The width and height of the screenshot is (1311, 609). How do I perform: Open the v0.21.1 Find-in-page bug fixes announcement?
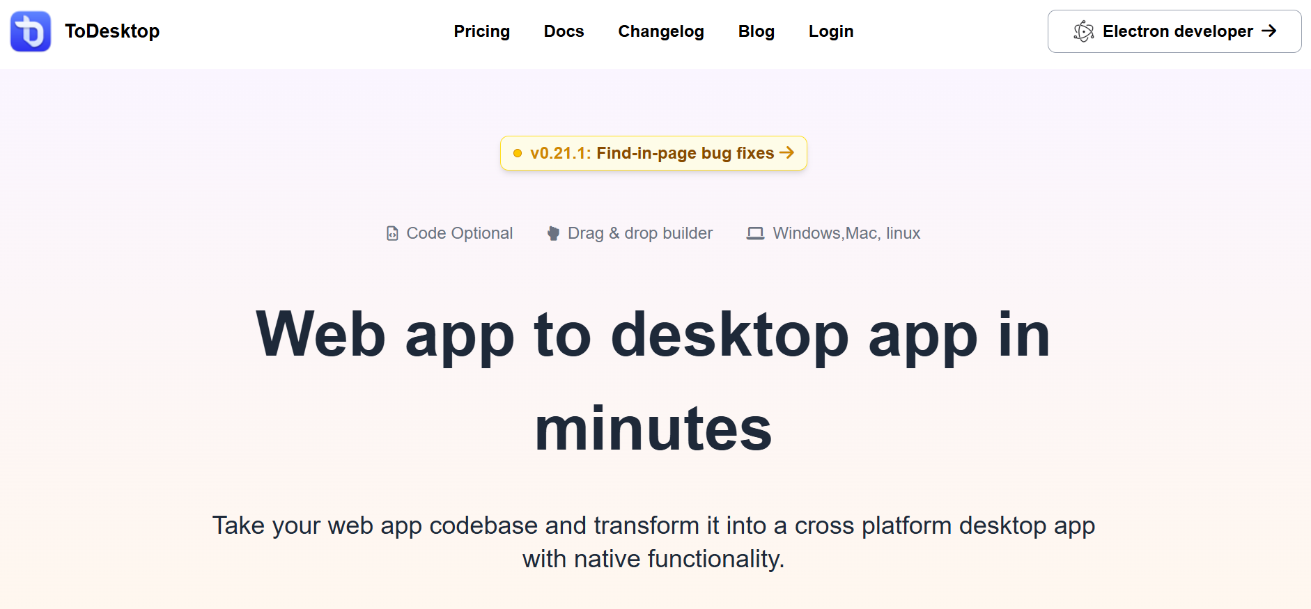[653, 153]
